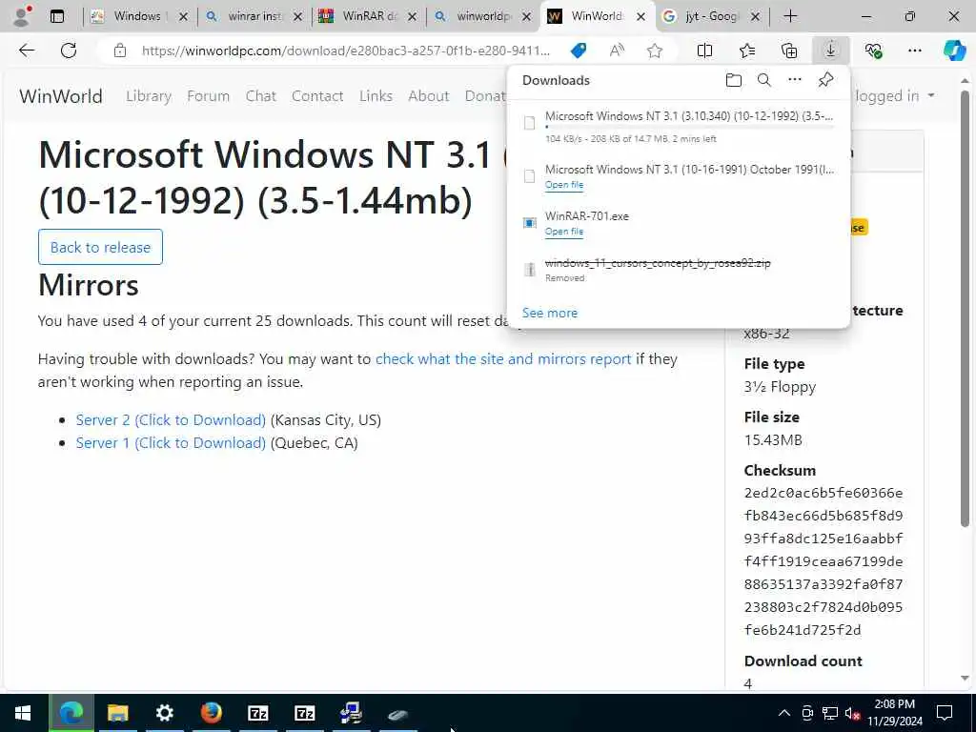
Task: Open file for WinRAR-701.exe
Action: click(x=564, y=232)
